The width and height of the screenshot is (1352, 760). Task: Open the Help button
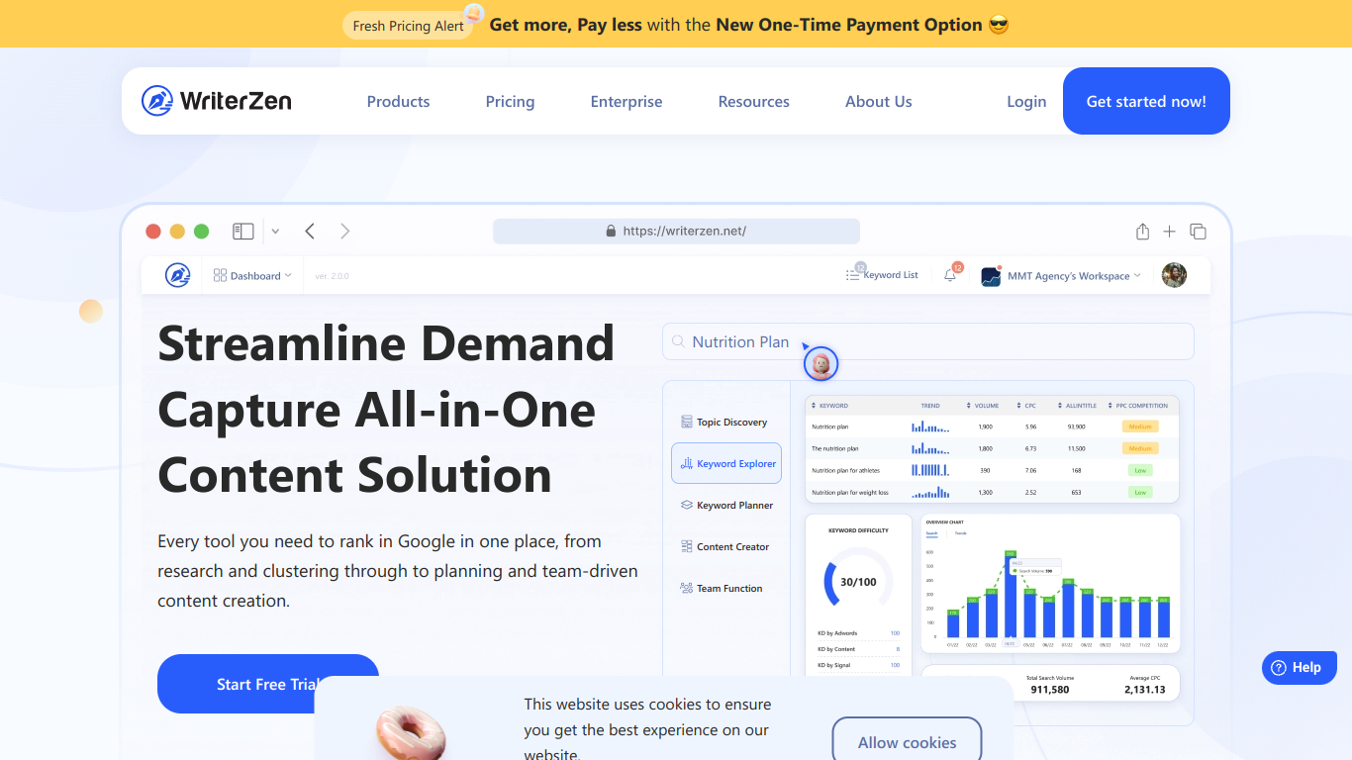tap(1300, 668)
